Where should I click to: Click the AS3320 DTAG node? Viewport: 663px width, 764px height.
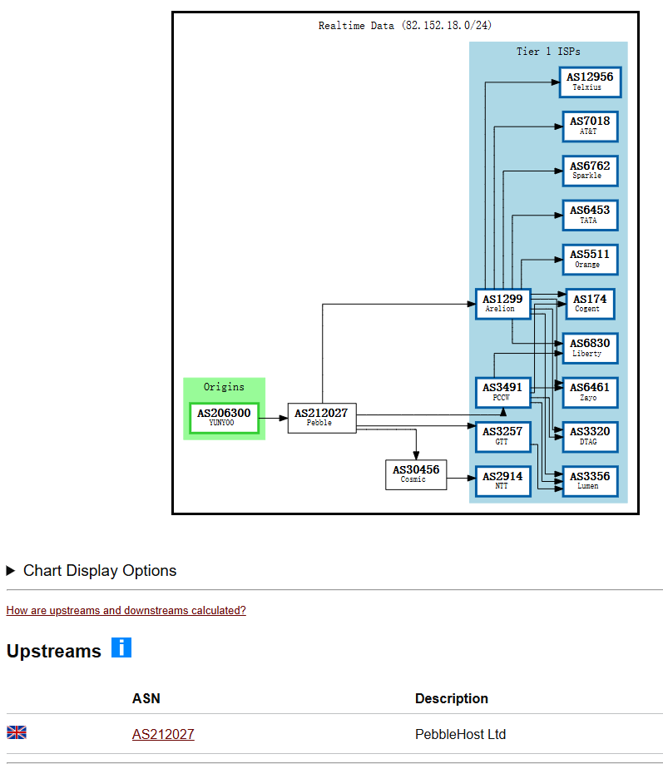pyautogui.click(x=591, y=437)
